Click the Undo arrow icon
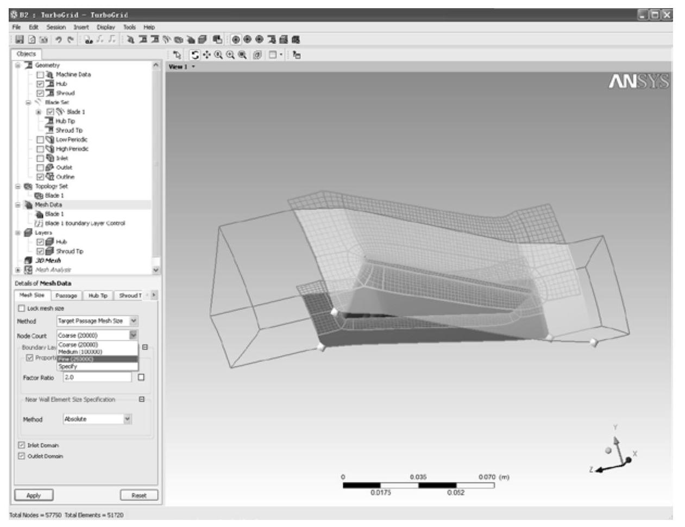Screen dimensions: 685x527 (59, 40)
